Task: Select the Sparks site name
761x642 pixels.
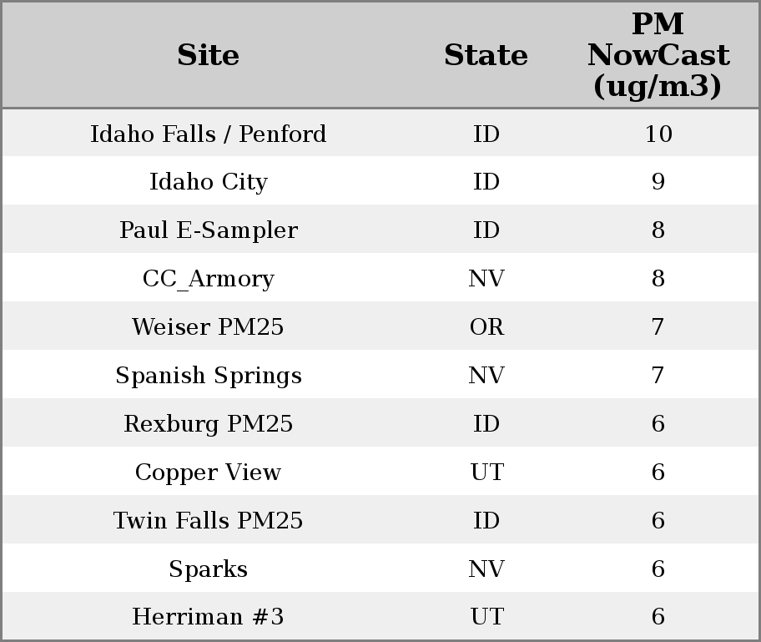Action: point(208,569)
